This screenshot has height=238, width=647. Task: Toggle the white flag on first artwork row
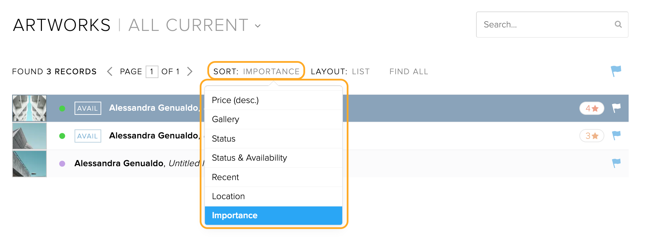pos(616,108)
